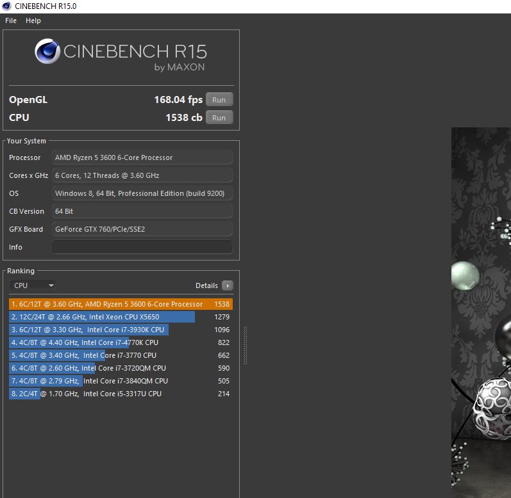Open the CPU ranking dropdown
The width and height of the screenshot is (511, 498).
33,285
